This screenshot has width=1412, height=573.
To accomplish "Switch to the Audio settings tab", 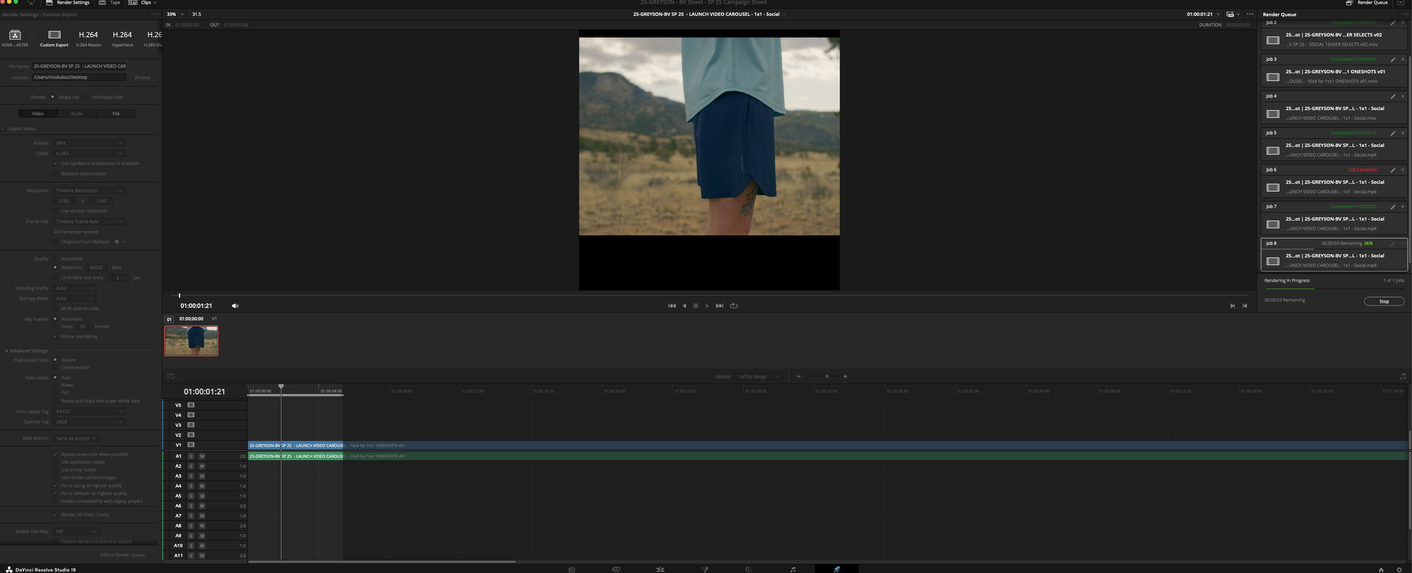I will pyautogui.click(x=77, y=114).
